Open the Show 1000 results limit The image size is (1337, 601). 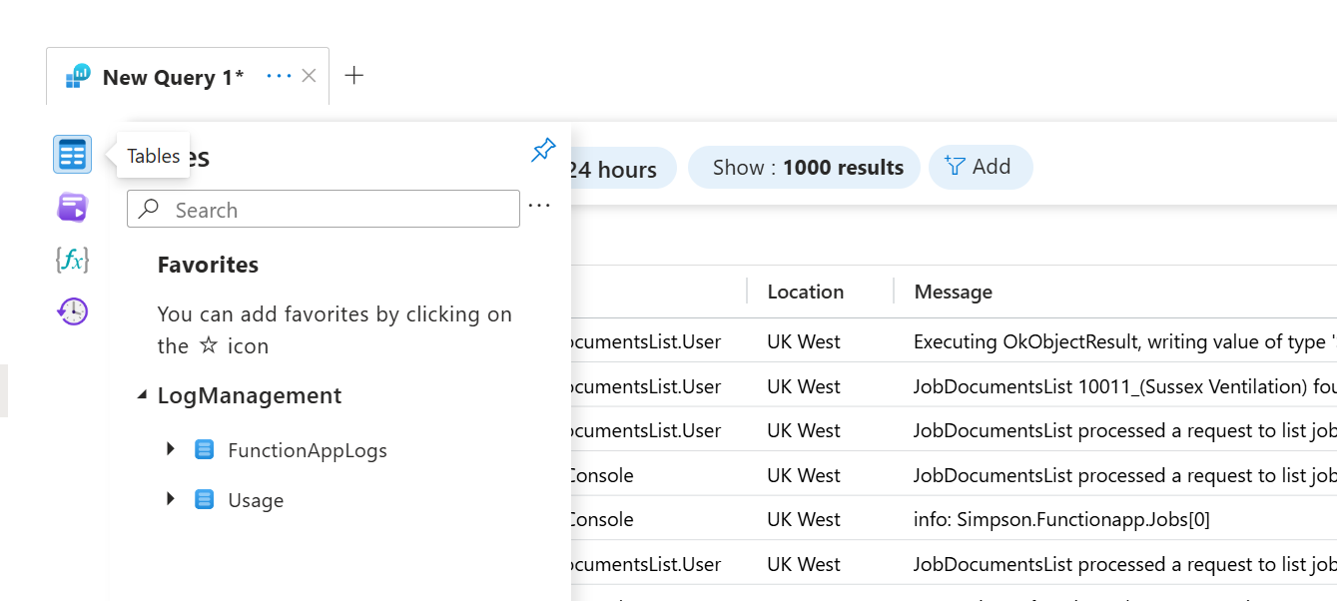point(807,168)
